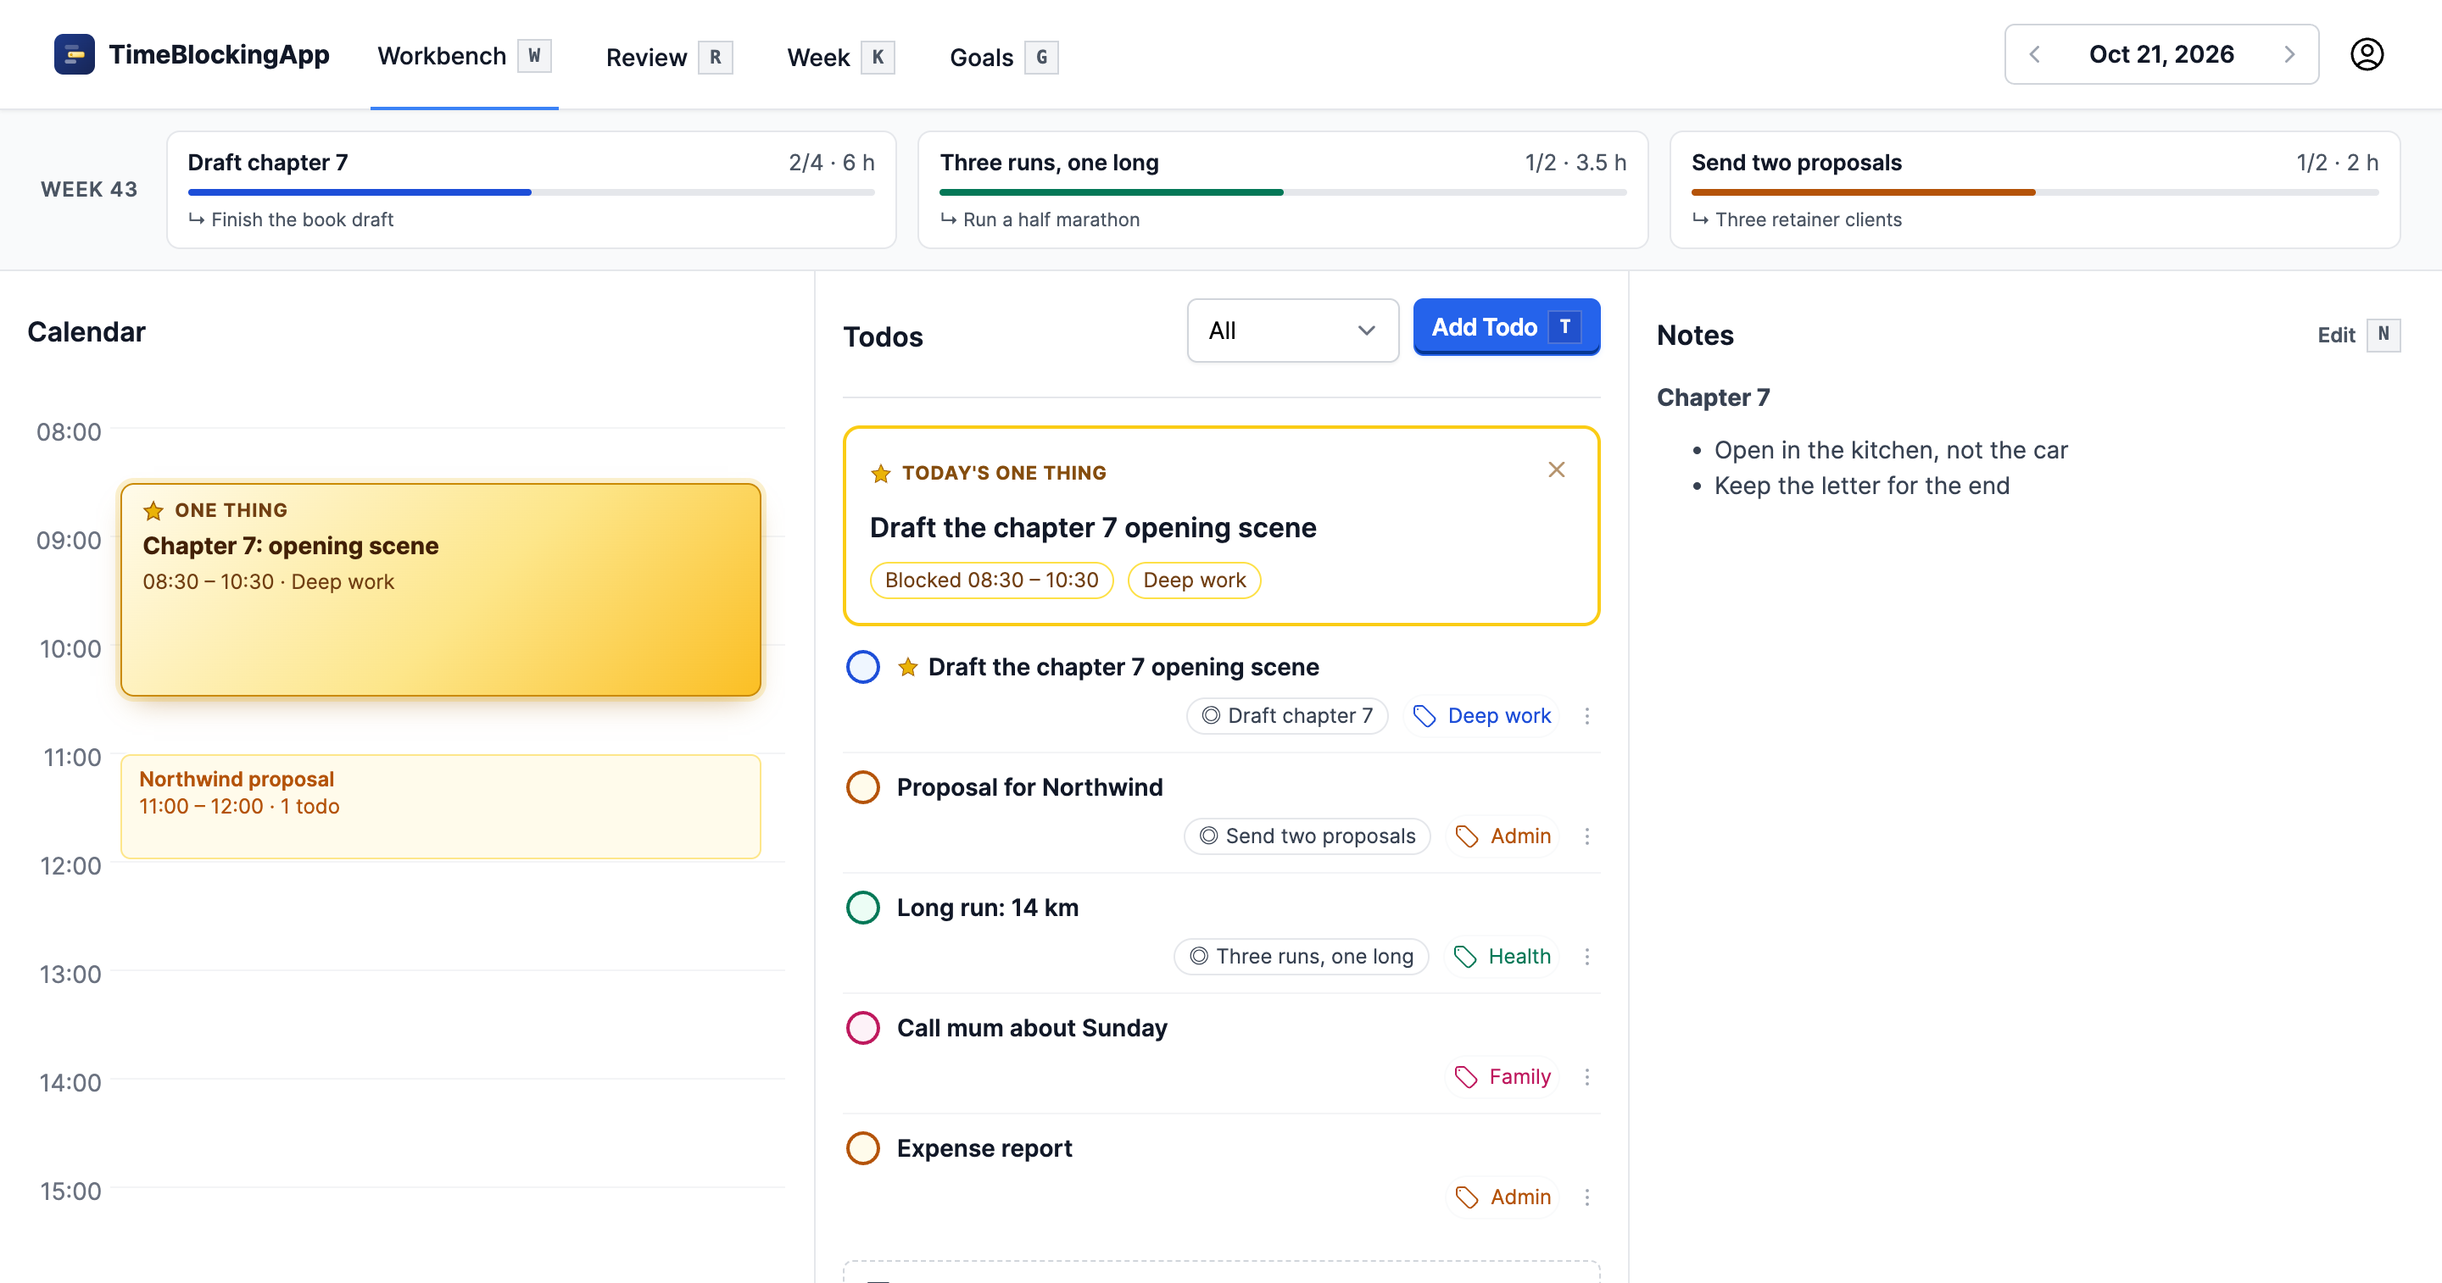2442x1283 pixels.
Task: Click the Deep work tag on the first todo
Action: [x=1480, y=715]
